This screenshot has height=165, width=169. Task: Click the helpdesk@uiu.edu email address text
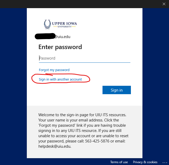54,146
